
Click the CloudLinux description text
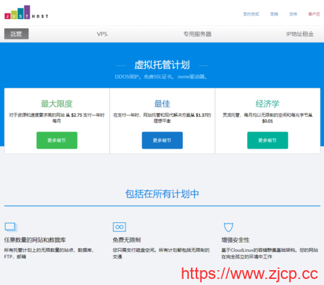[269, 253]
